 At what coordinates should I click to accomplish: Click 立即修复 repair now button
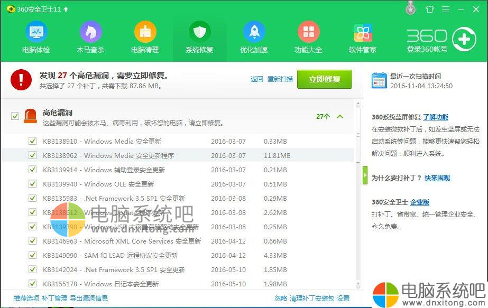[325, 79]
